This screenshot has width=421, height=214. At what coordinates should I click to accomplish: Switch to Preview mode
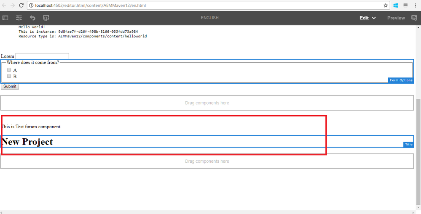point(396,18)
